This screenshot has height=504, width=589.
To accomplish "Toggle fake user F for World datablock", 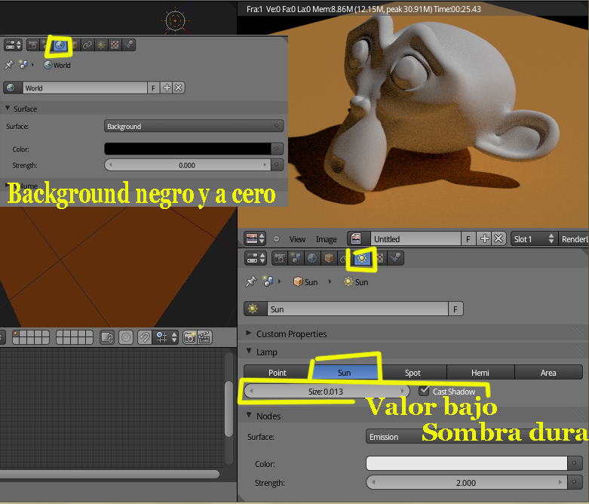I will pyautogui.click(x=153, y=88).
